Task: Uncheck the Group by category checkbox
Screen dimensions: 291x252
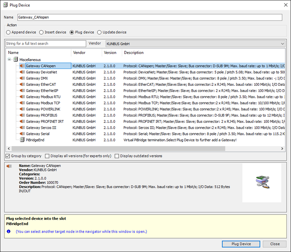Action: click(8, 156)
